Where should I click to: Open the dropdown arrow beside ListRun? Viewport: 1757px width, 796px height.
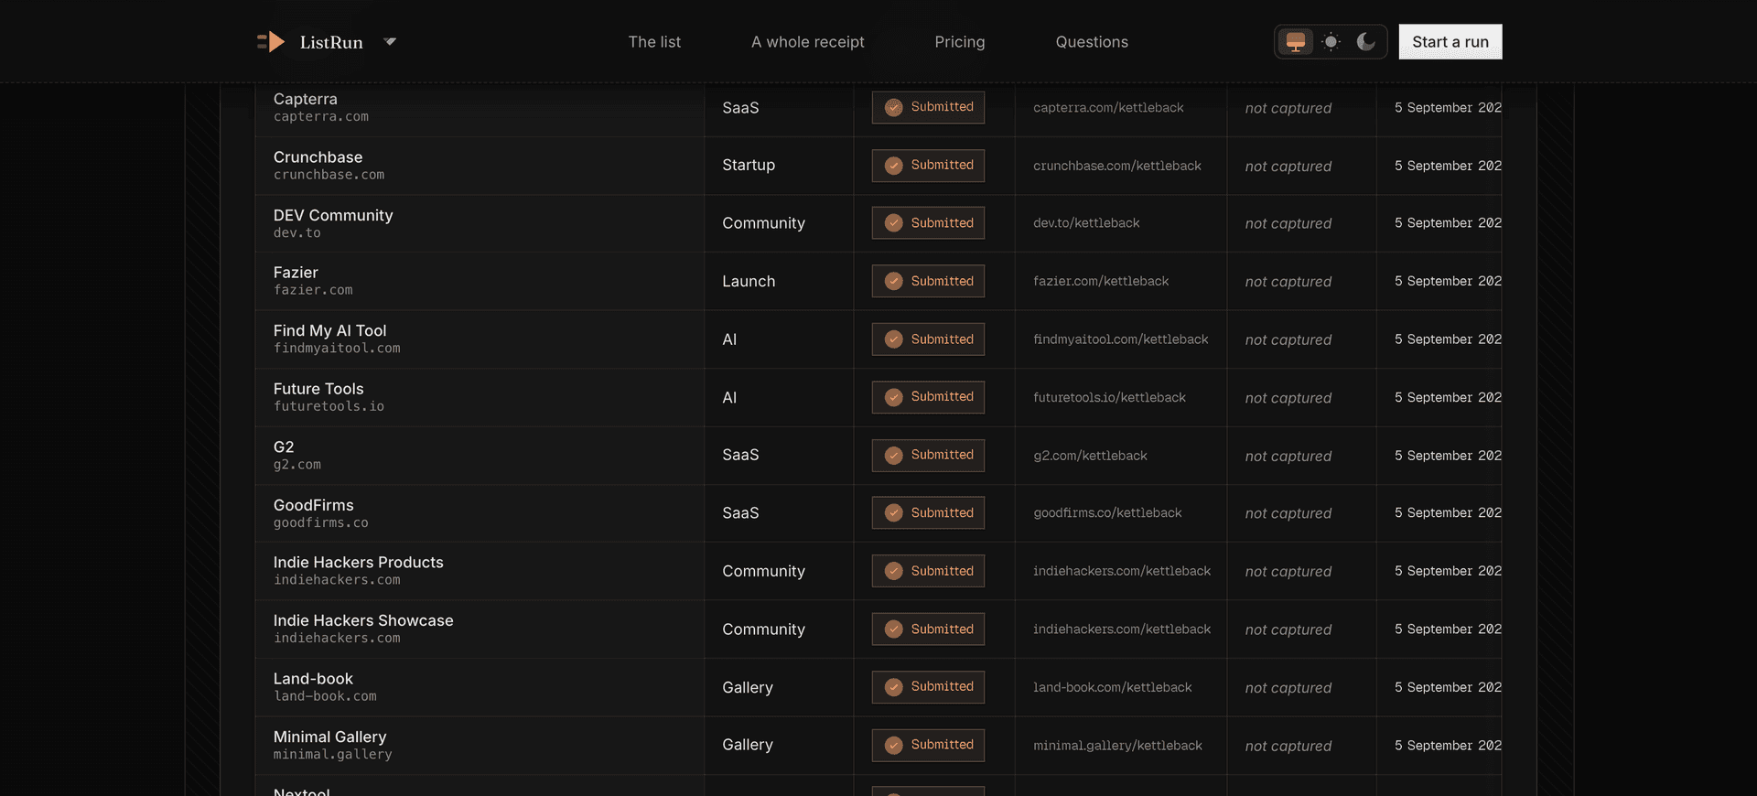click(390, 42)
